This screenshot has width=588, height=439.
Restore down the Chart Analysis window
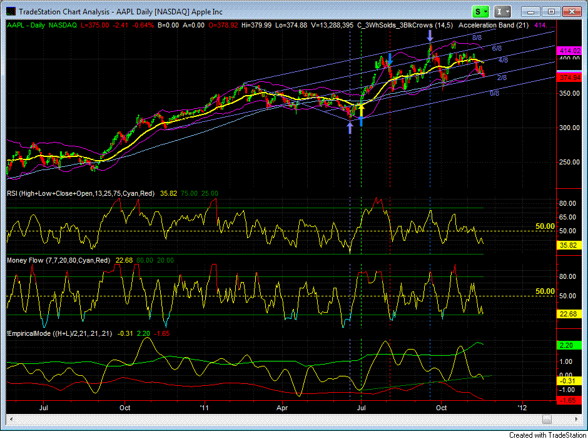(x=551, y=12)
